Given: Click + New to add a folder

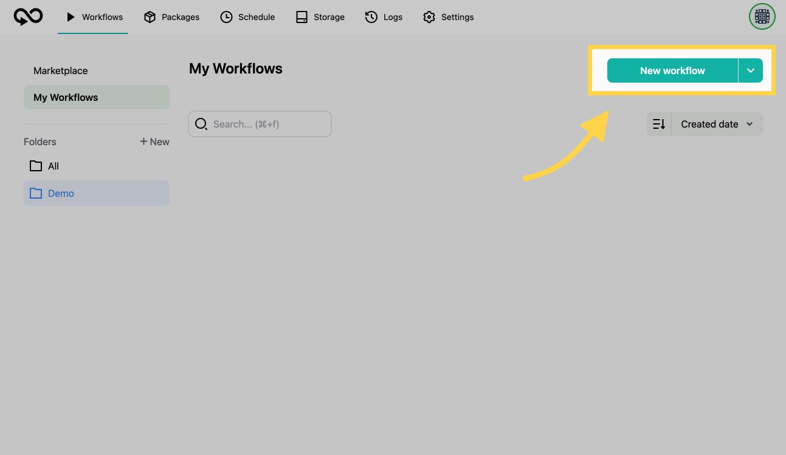Looking at the screenshot, I should tap(154, 142).
